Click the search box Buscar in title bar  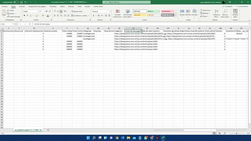click(x=126, y=2)
